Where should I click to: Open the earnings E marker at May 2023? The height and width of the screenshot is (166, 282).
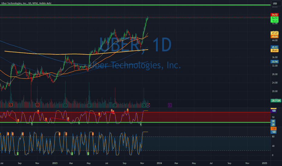tap(89, 105)
